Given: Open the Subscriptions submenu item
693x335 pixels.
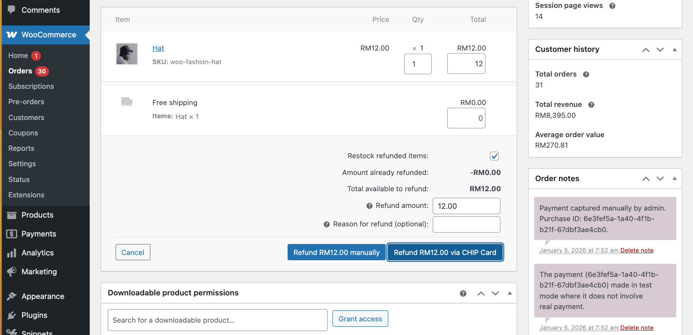Looking at the screenshot, I should click(x=31, y=87).
